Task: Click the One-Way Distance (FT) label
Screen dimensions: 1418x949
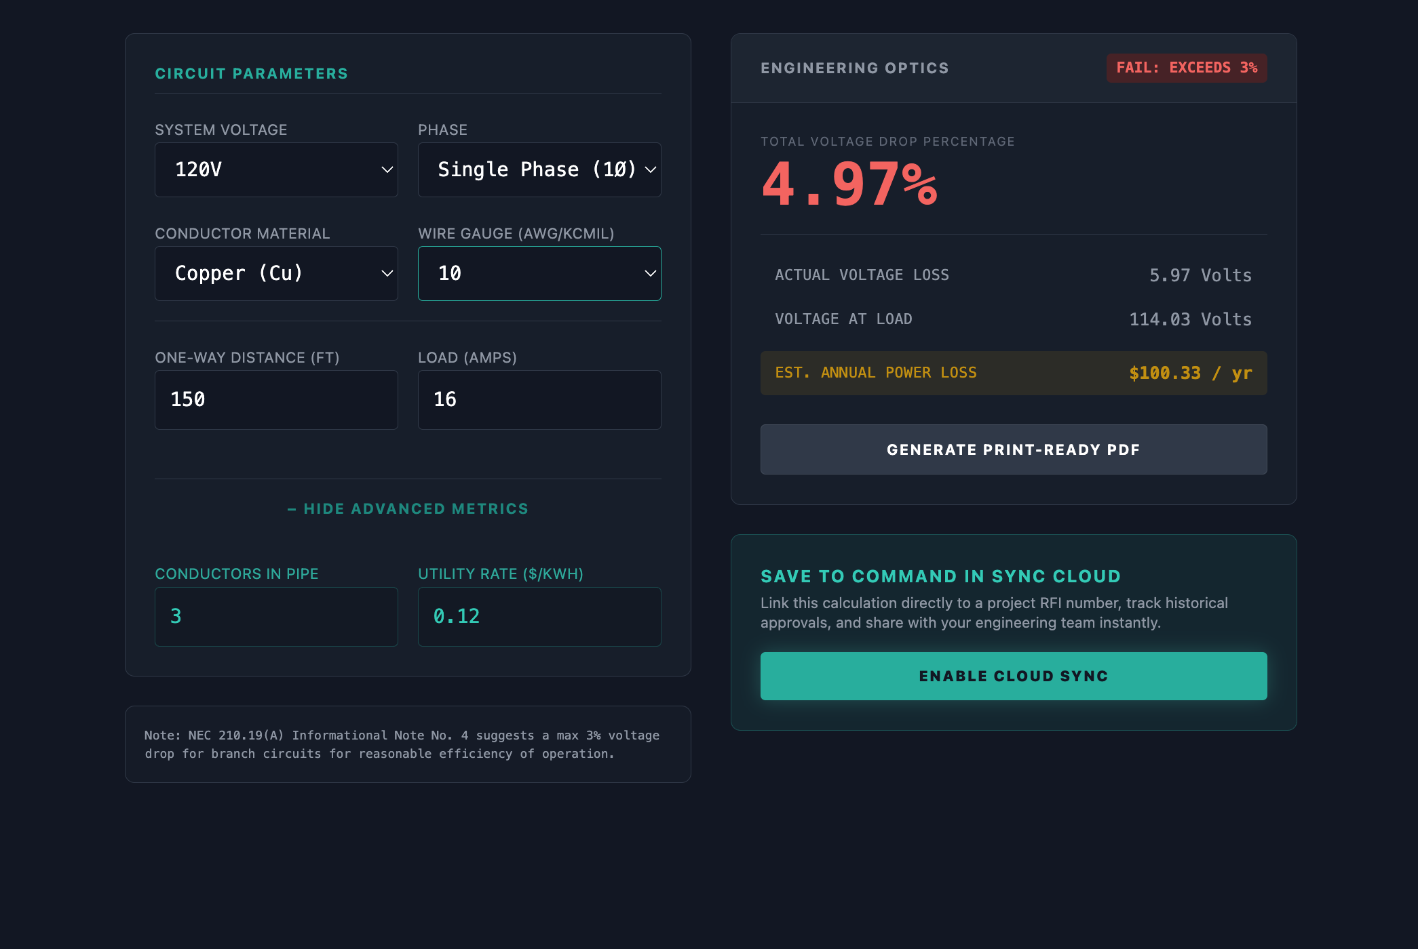Action: click(x=247, y=357)
